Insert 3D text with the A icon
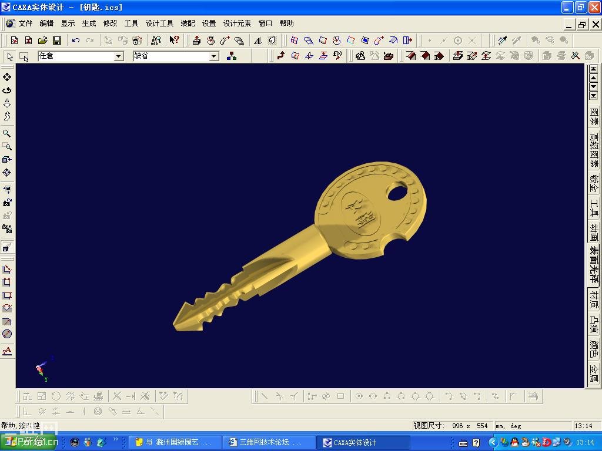602x451 pixels. (257, 41)
